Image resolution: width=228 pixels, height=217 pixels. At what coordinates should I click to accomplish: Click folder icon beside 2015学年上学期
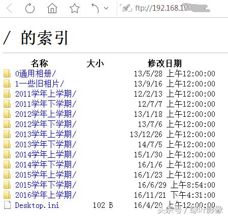7,175
